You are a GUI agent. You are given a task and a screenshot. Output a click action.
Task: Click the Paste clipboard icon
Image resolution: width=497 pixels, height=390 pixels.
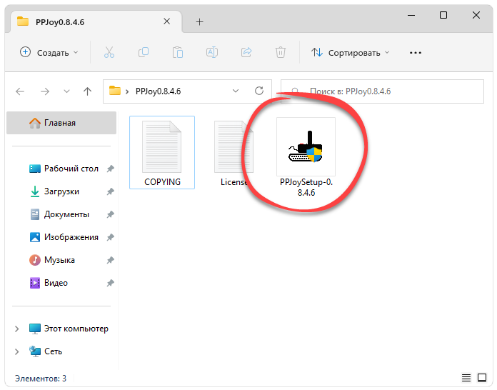[178, 52]
